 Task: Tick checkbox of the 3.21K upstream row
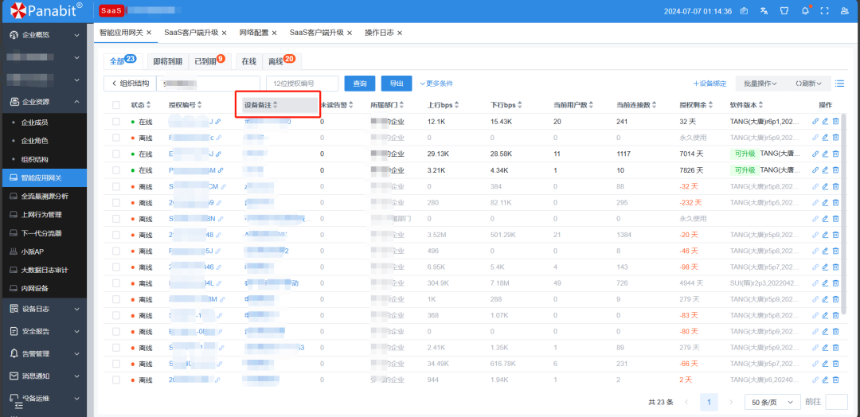pyautogui.click(x=115, y=170)
